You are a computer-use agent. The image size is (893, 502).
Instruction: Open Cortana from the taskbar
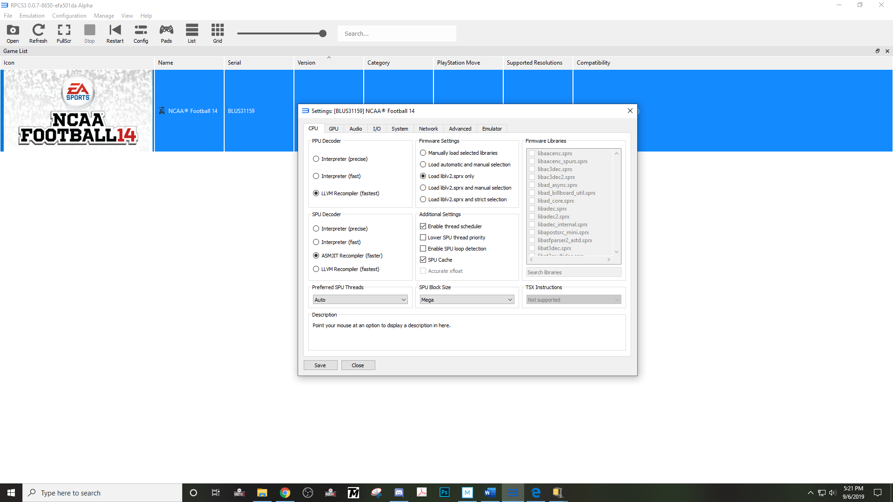tap(193, 493)
